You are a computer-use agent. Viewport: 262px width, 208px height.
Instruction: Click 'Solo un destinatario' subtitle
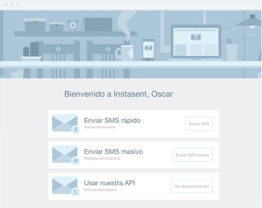coord(100,127)
